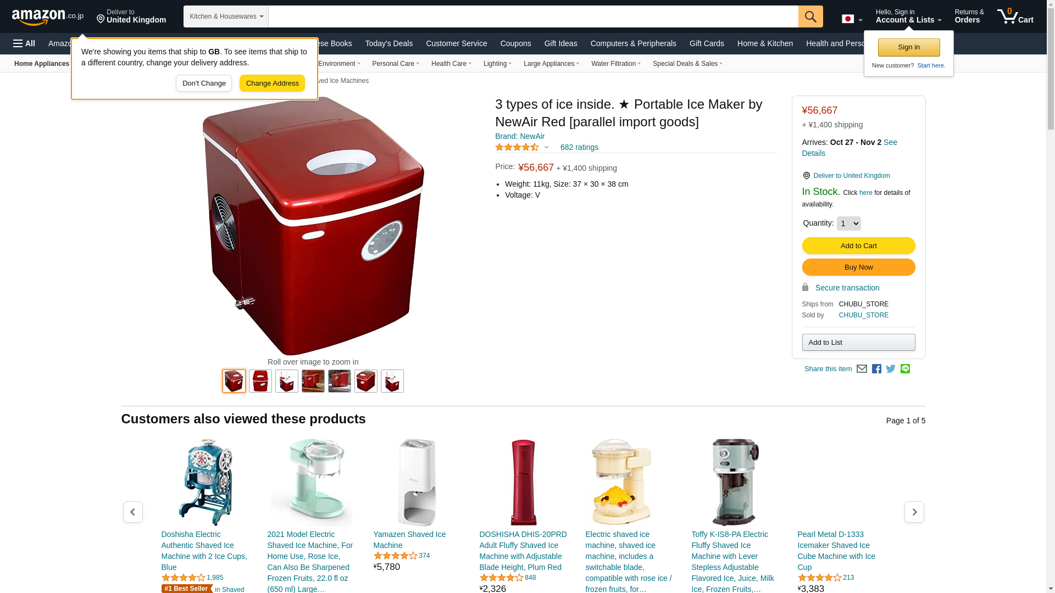Open Today's Deals in navigation bar
1055x593 pixels.
pyautogui.click(x=389, y=43)
